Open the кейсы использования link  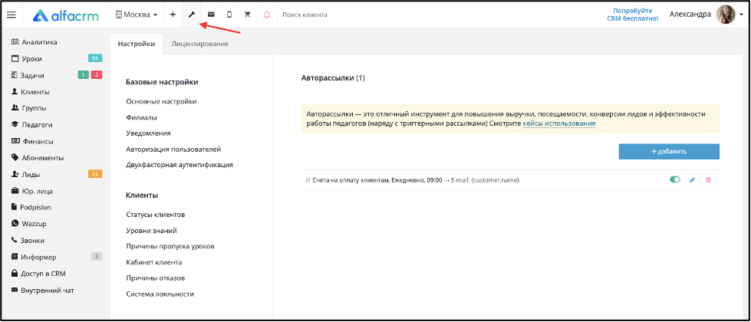[x=559, y=123]
